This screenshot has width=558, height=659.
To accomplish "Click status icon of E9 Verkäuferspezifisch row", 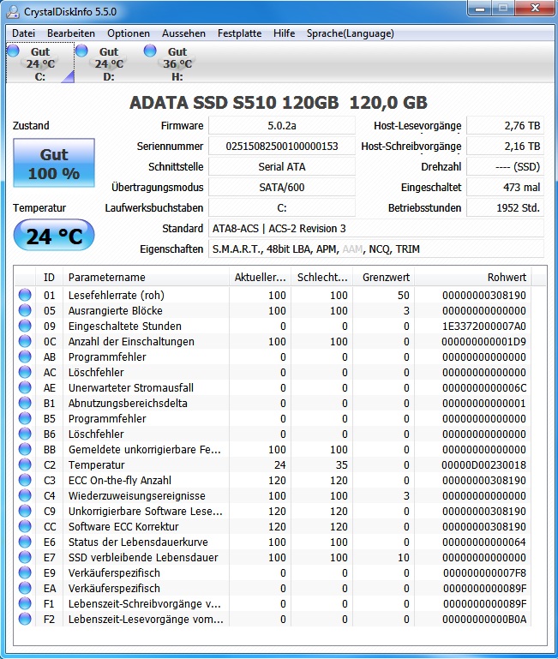I will click(25, 572).
